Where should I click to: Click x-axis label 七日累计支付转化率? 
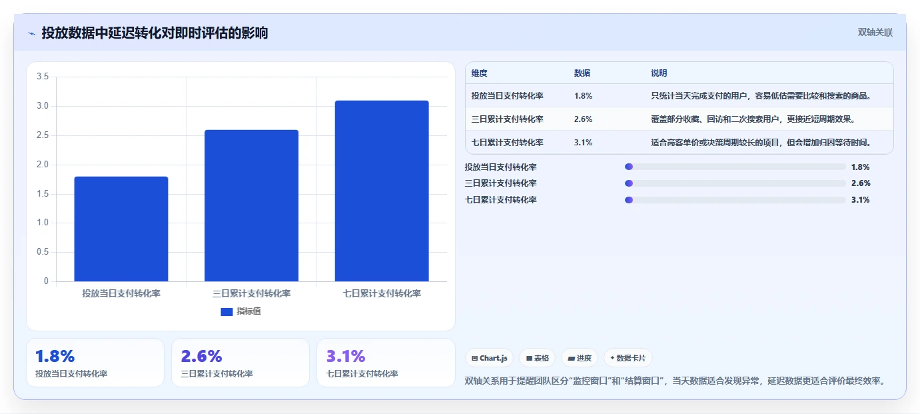[x=382, y=293]
